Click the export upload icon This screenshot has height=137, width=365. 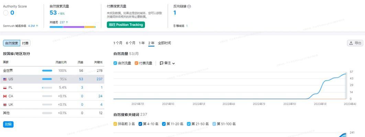(351, 43)
